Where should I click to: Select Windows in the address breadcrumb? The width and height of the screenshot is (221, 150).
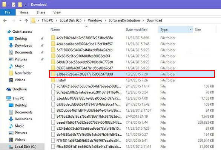(x=95, y=20)
